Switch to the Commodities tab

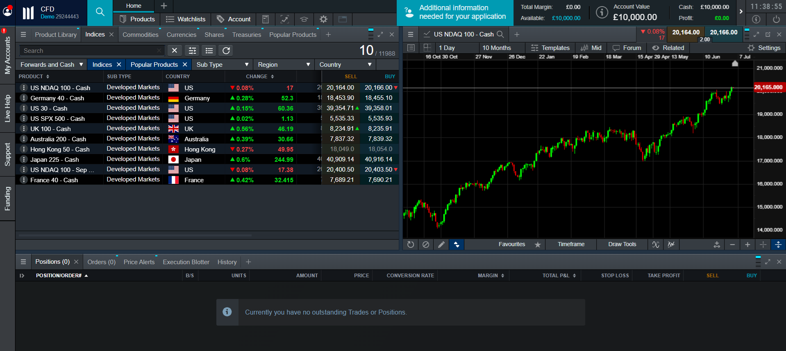tap(140, 35)
